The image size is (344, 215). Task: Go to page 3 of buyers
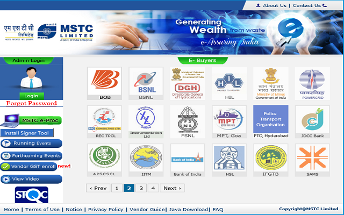[x=141, y=188]
